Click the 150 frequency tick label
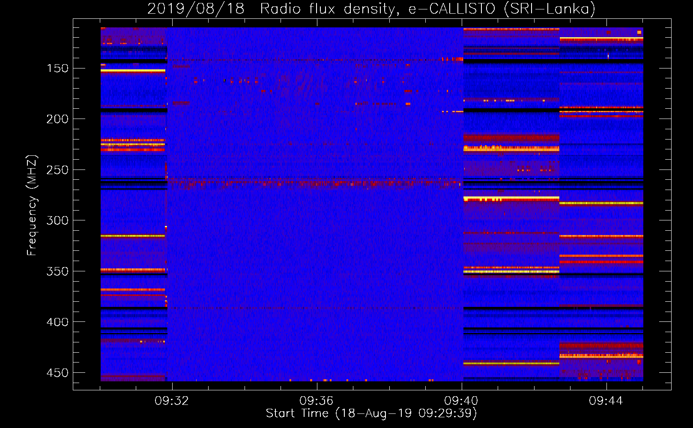 pyautogui.click(x=57, y=68)
